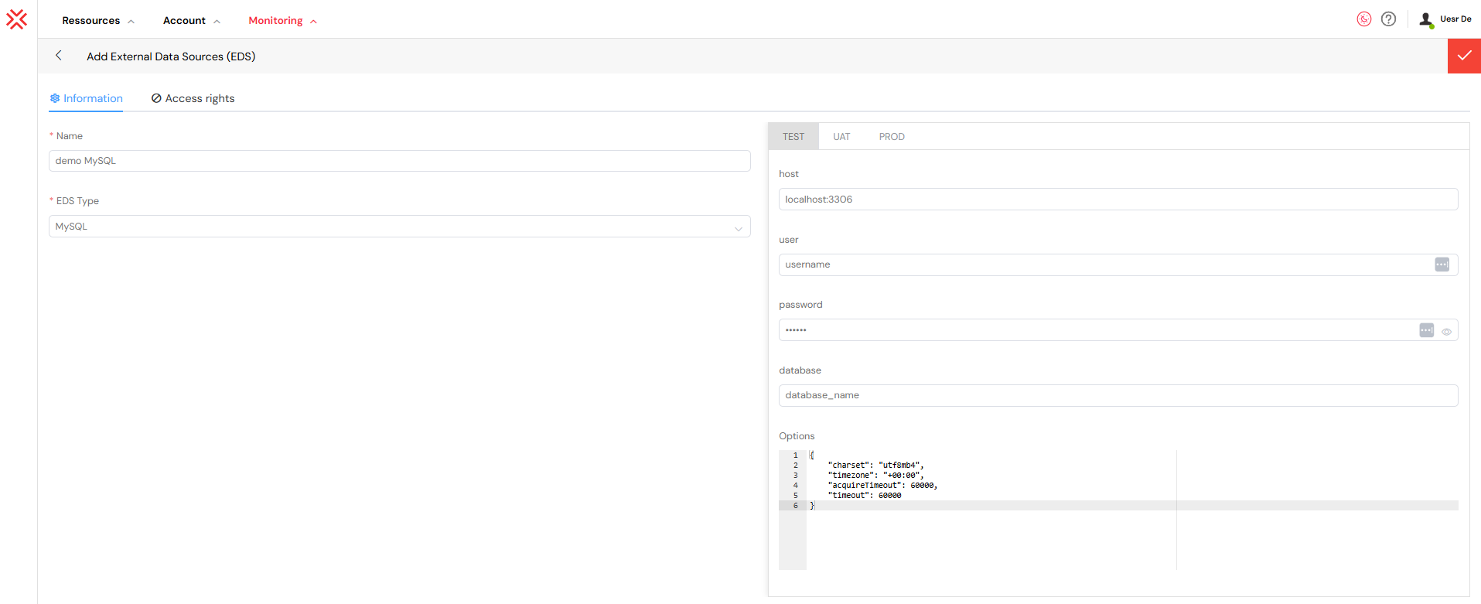1481x604 pixels.
Task: Click line number 6 in editor gutter
Action: [795, 506]
